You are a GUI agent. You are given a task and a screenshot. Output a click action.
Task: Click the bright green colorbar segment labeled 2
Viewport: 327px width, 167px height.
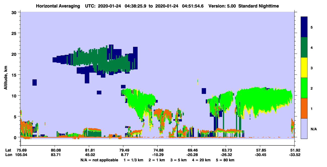point(304,88)
